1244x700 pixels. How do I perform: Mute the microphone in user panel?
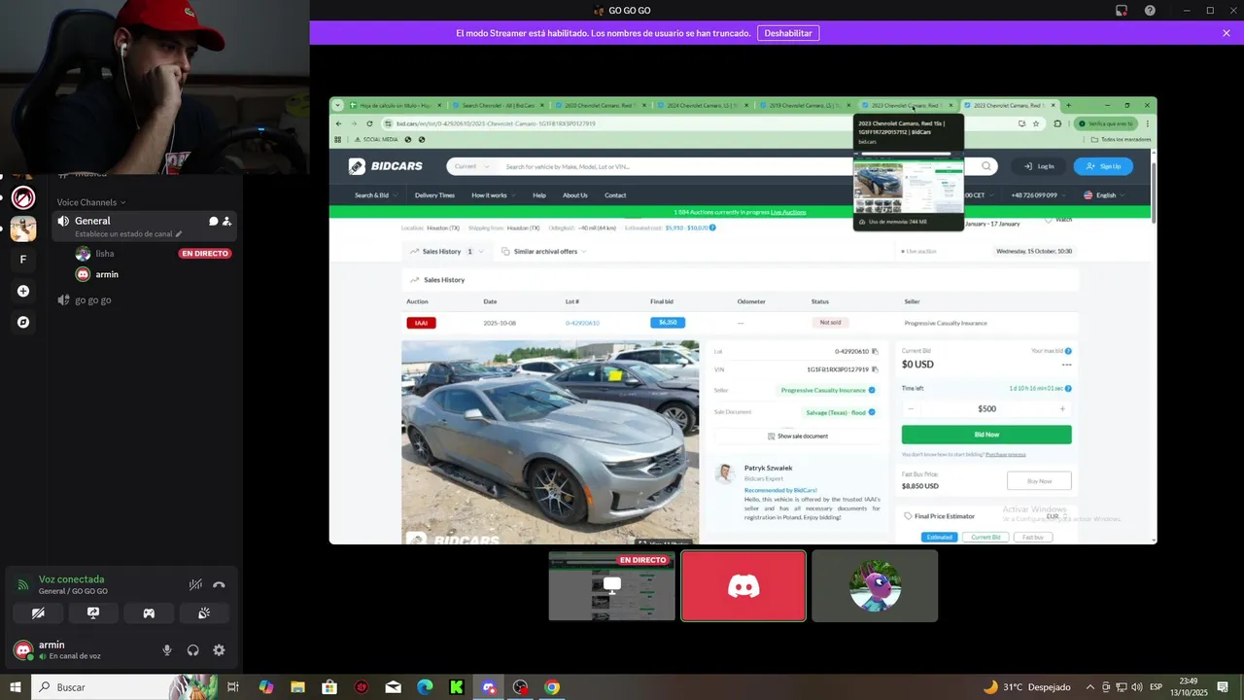pyautogui.click(x=167, y=650)
